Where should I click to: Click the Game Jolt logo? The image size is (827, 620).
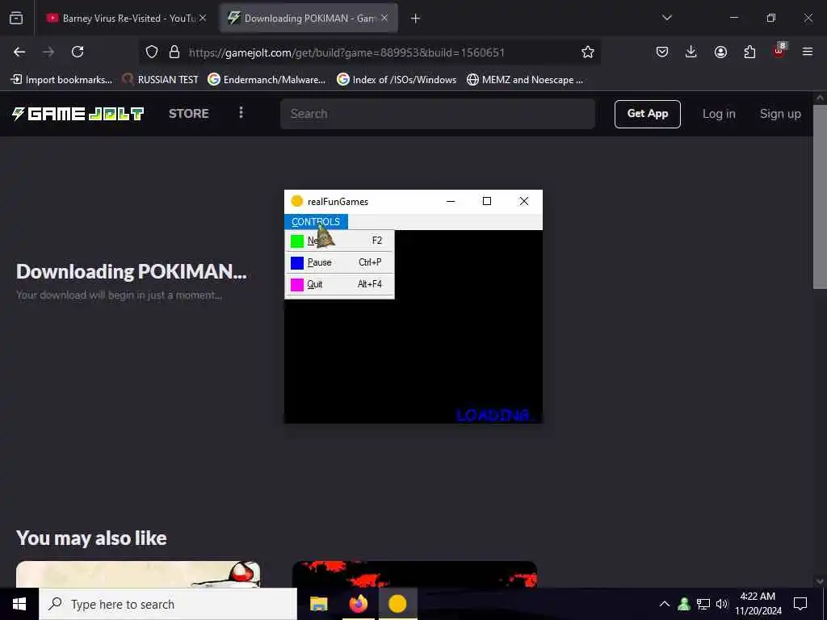tap(78, 113)
